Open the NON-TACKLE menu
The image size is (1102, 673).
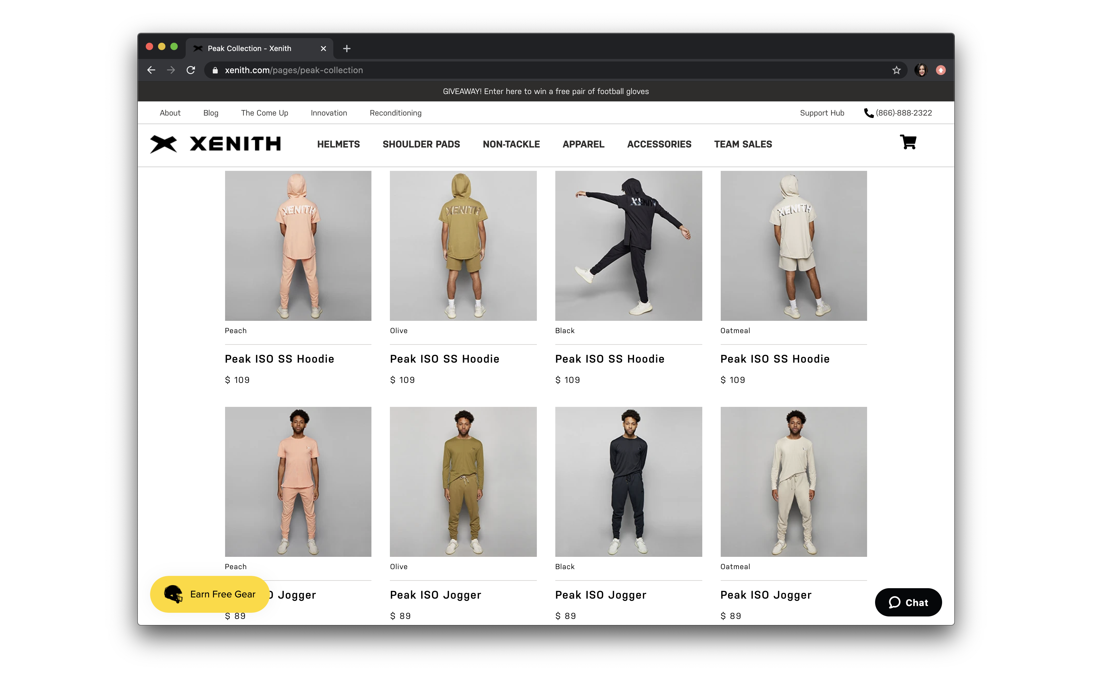point(511,144)
